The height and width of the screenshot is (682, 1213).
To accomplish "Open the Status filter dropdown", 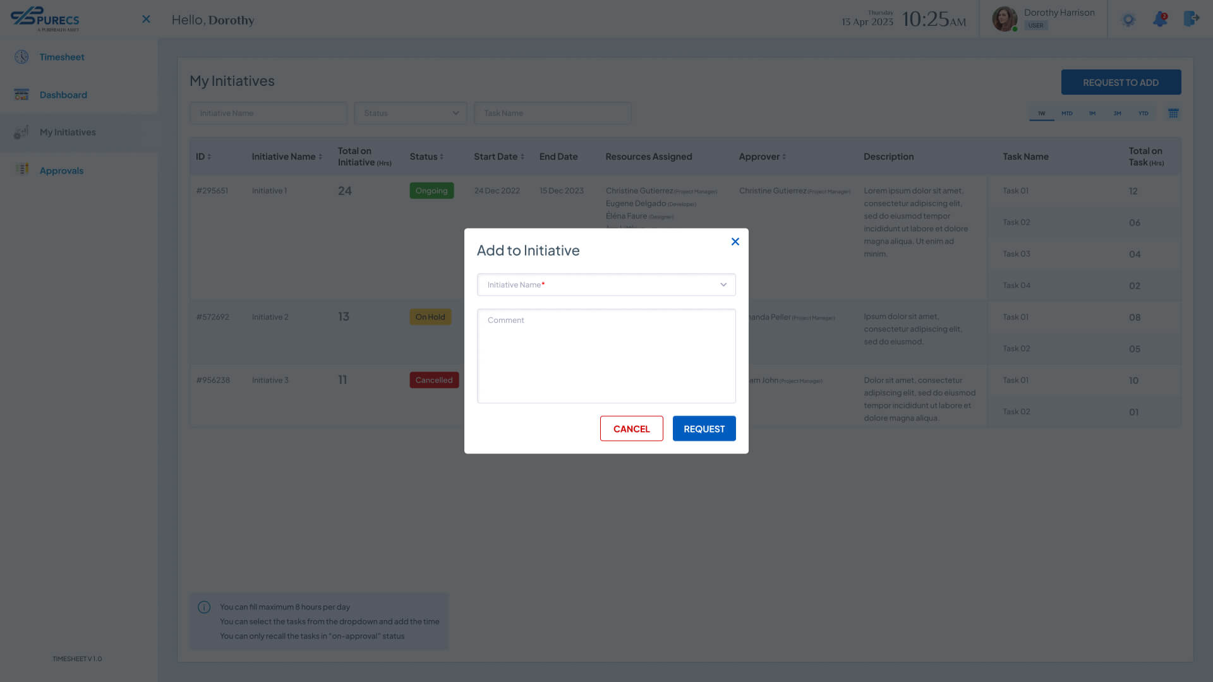I will coord(411,113).
